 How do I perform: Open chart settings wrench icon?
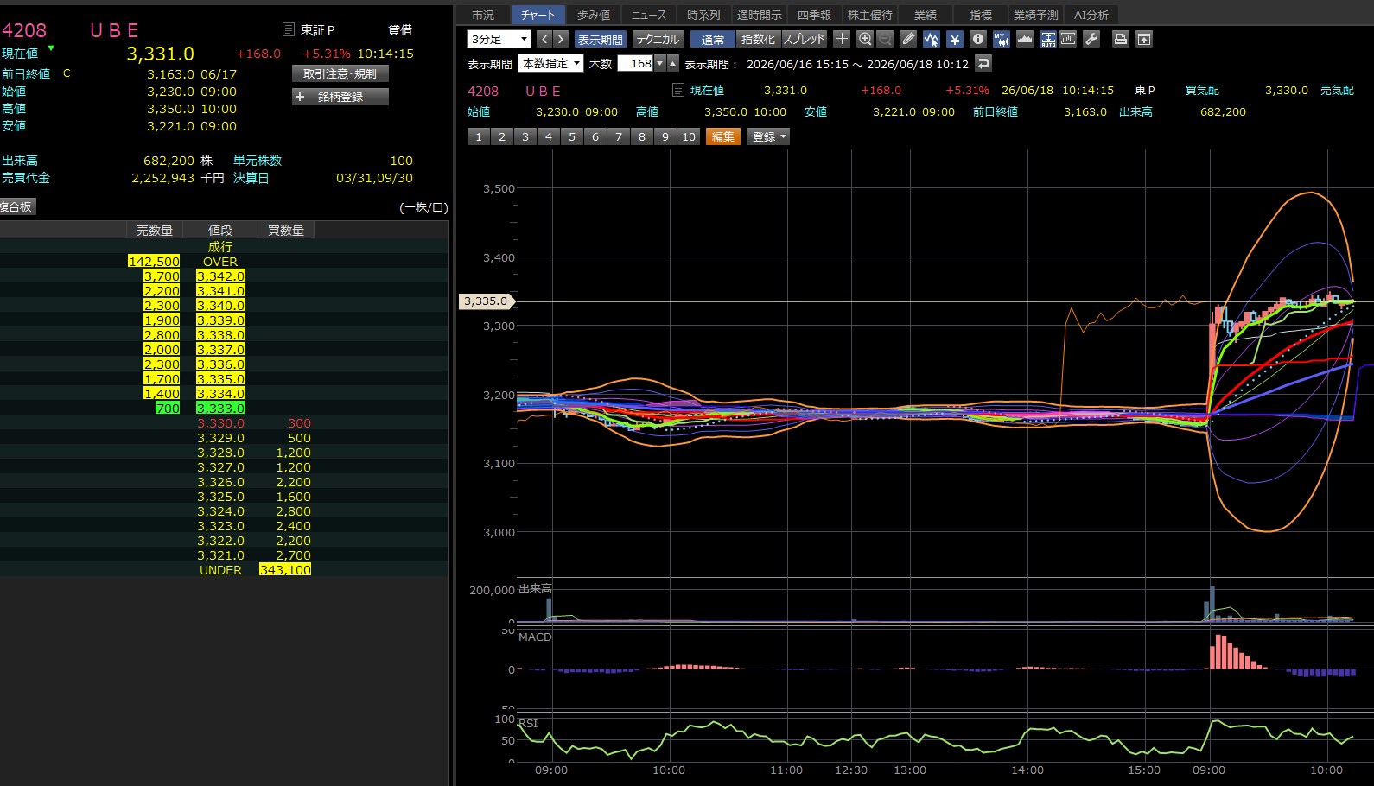pos(1091,39)
